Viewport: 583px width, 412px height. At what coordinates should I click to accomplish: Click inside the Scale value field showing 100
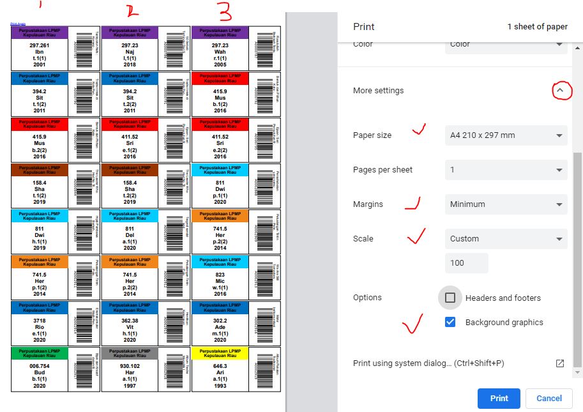click(x=466, y=263)
